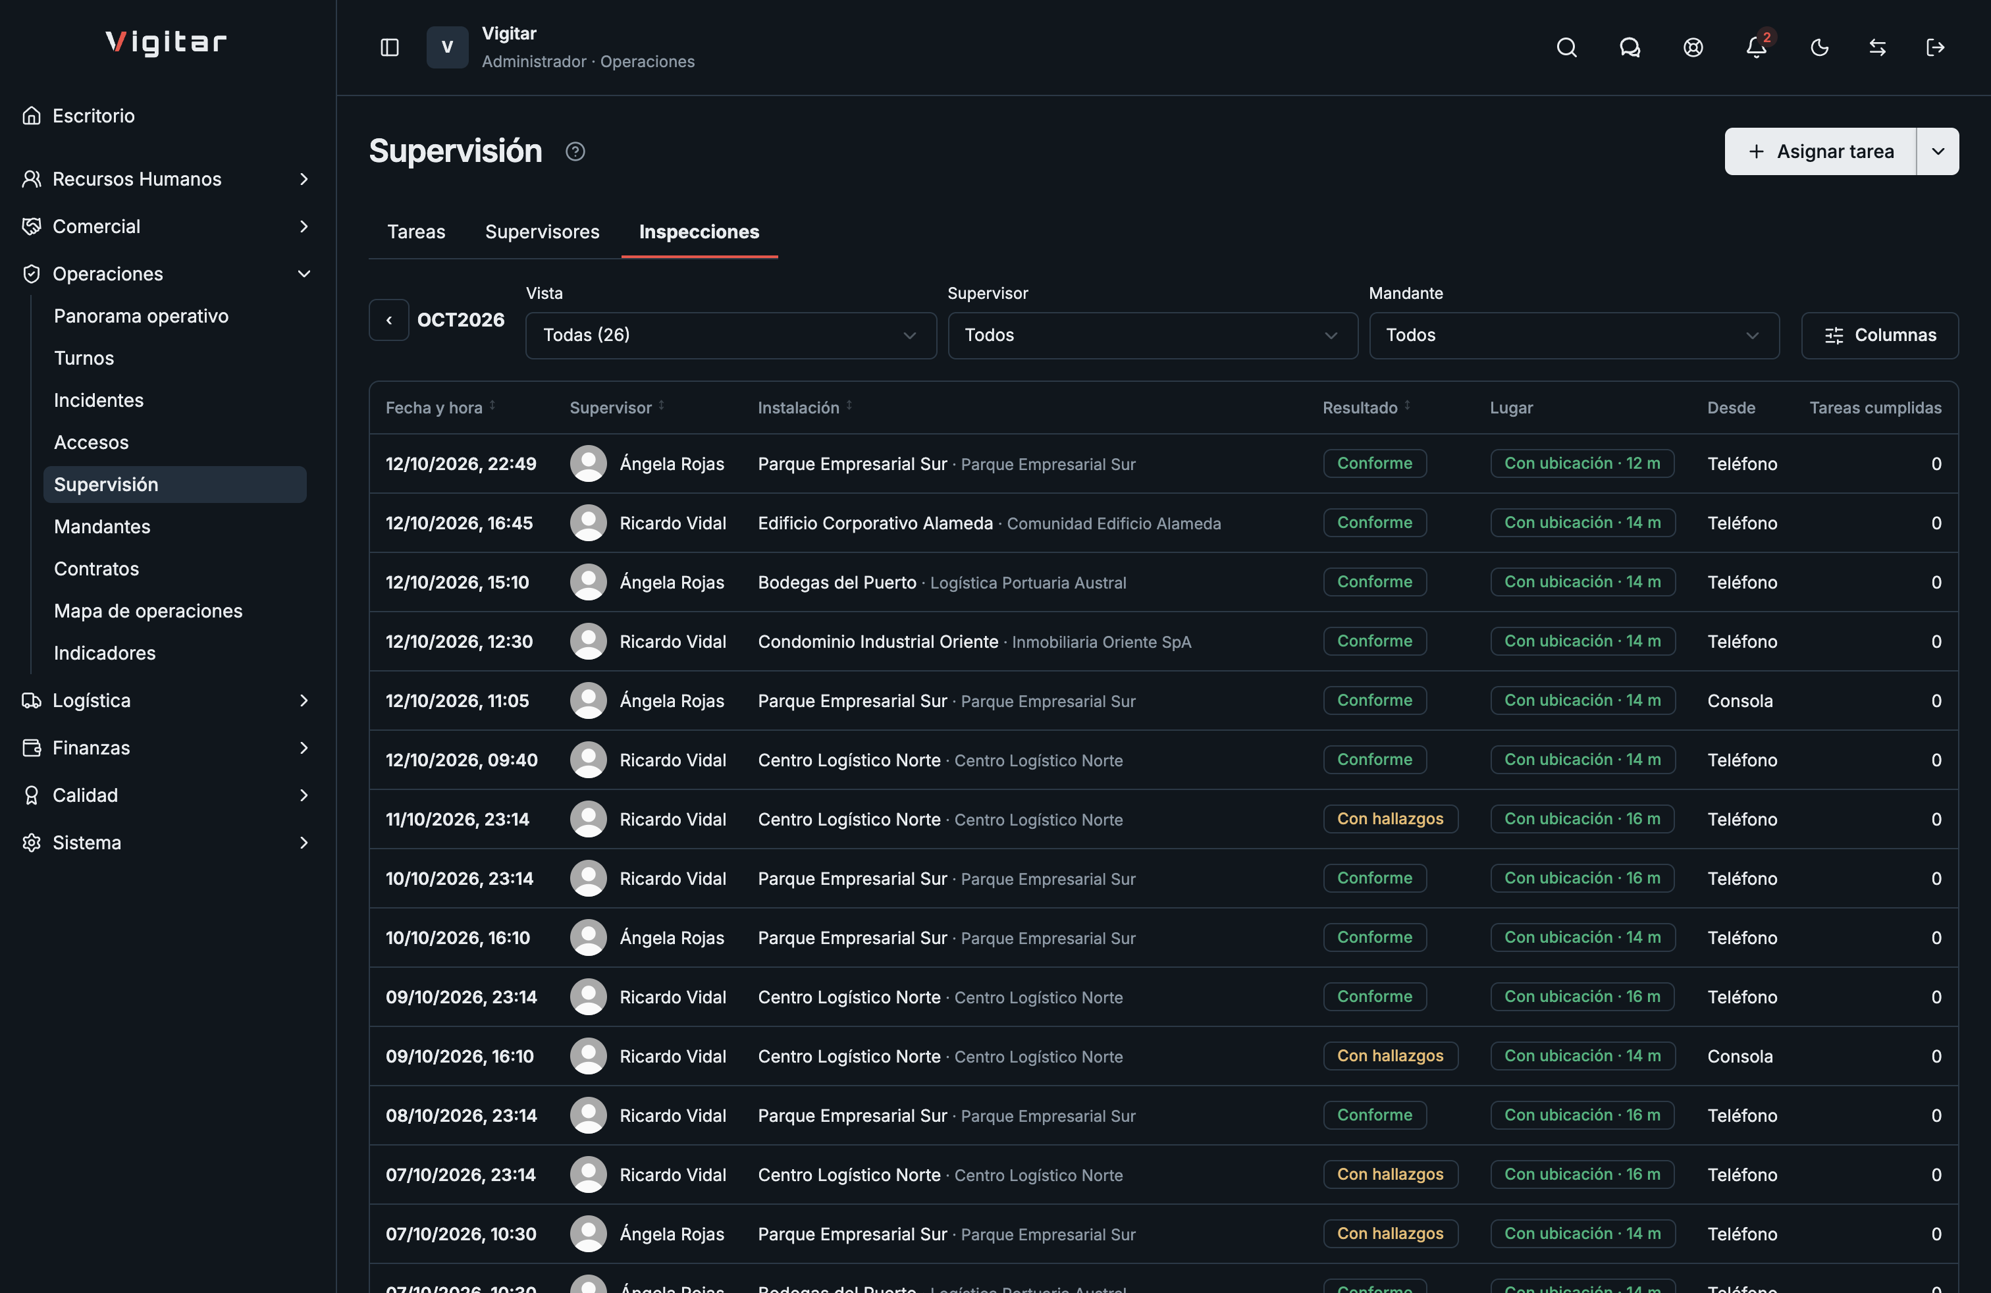This screenshot has width=1991, height=1293.
Task: Click Ángela Rojas avatar in 22:49 row
Action: coord(588,463)
